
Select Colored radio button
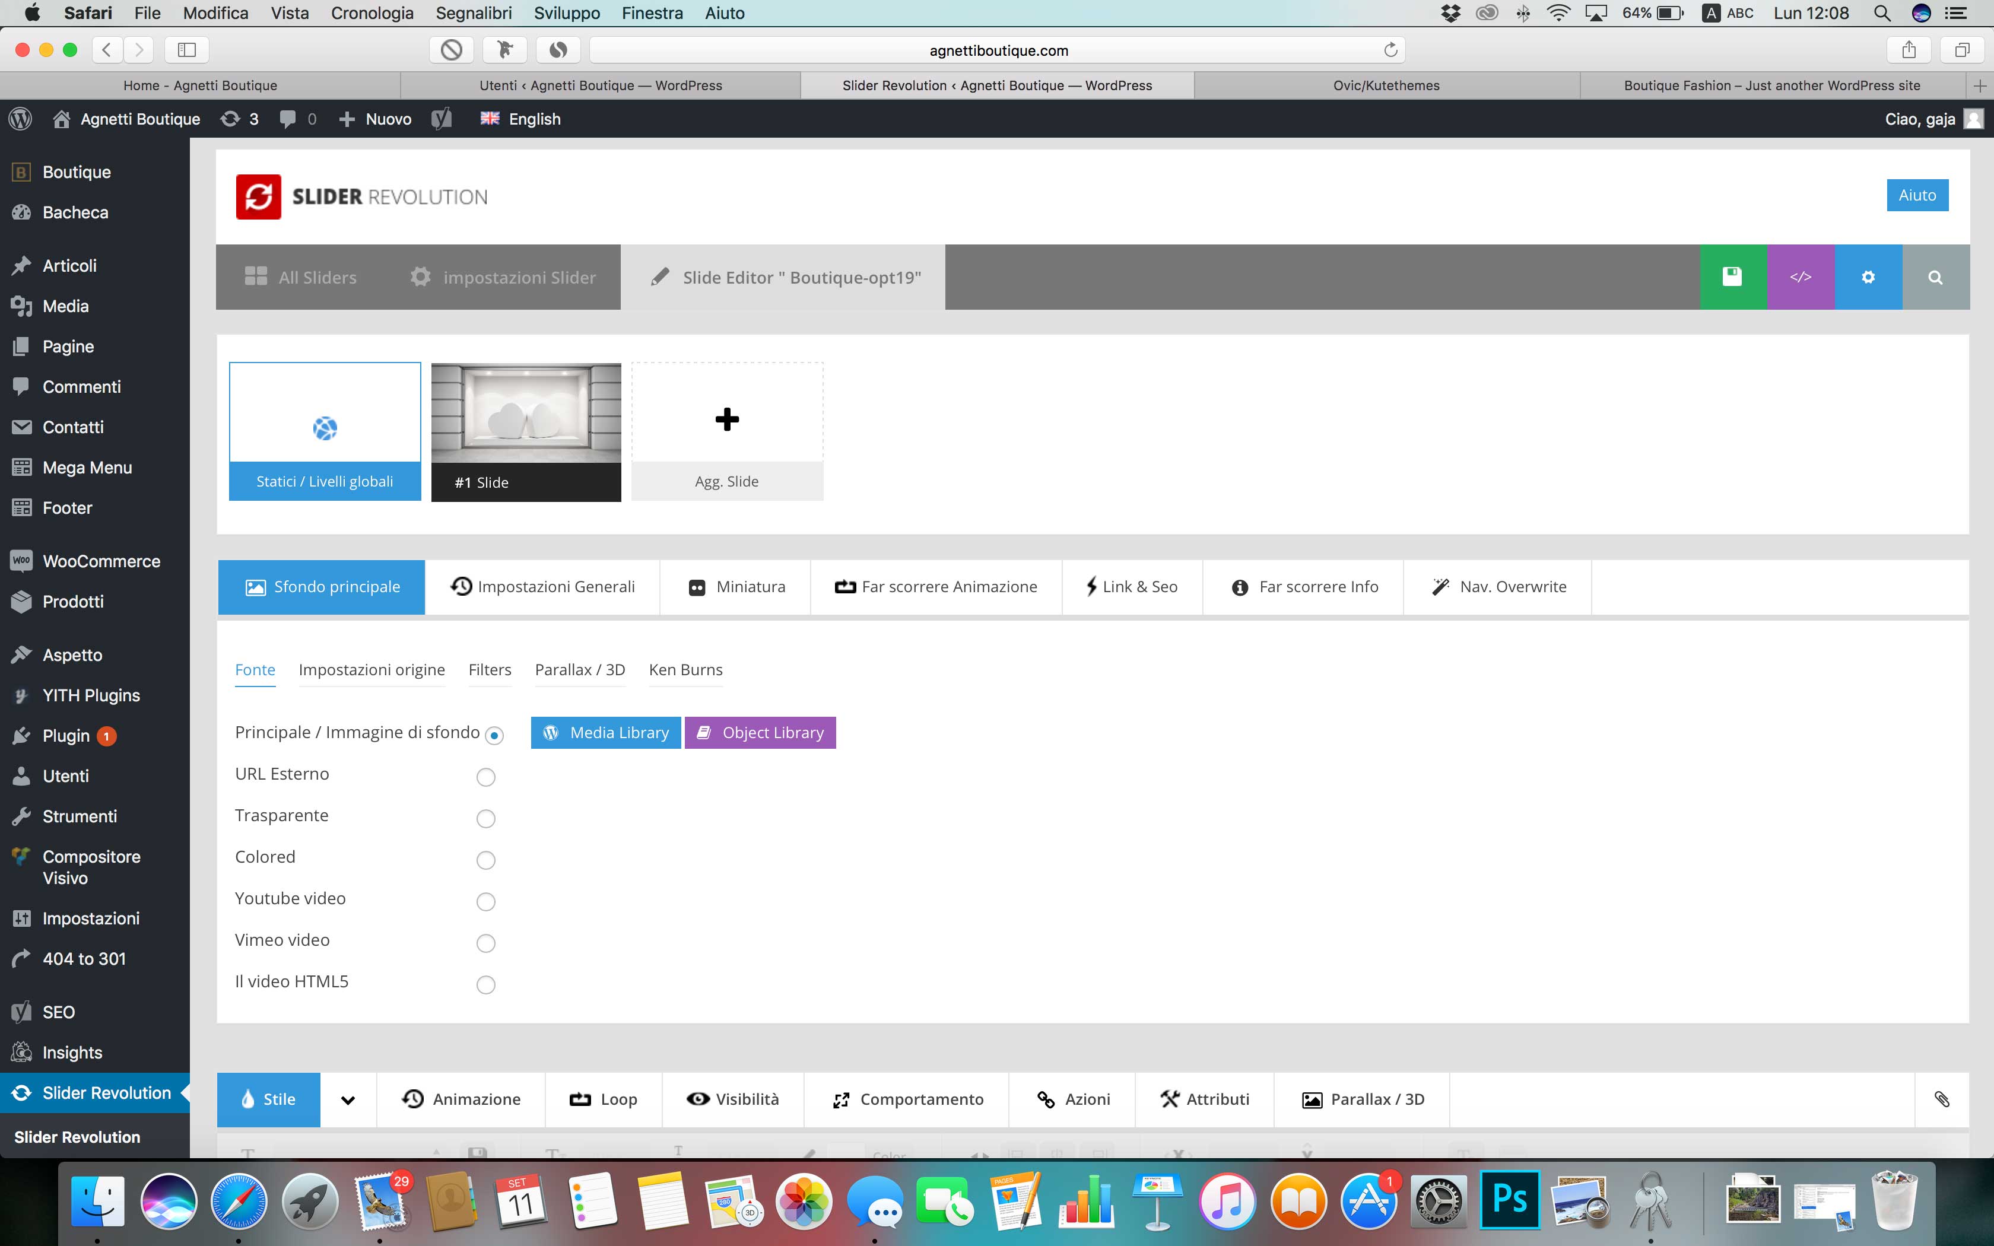point(486,860)
